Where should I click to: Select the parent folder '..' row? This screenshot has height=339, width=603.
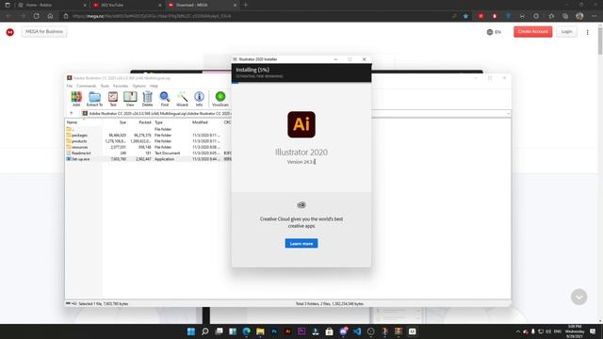pyautogui.click(x=149, y=129)
